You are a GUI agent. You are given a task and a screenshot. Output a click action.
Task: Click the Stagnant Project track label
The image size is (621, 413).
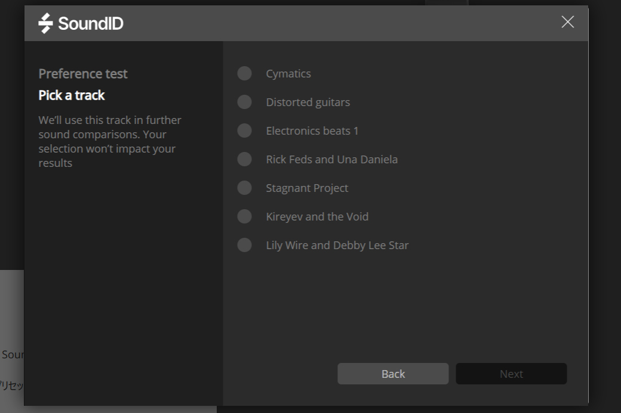307,188
